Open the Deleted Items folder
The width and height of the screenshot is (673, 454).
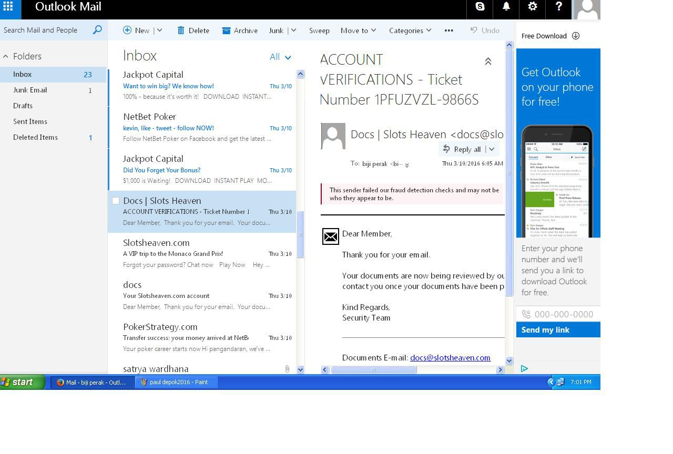pyautogui.click(x=53, y=137)
